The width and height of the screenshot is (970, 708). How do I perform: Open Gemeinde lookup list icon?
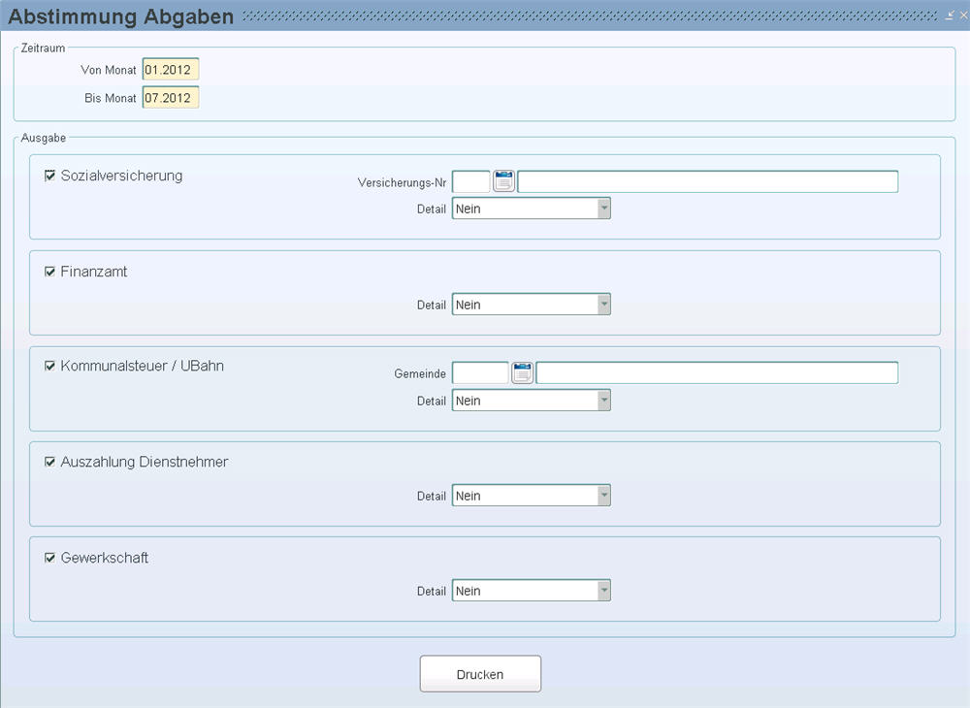522,372
